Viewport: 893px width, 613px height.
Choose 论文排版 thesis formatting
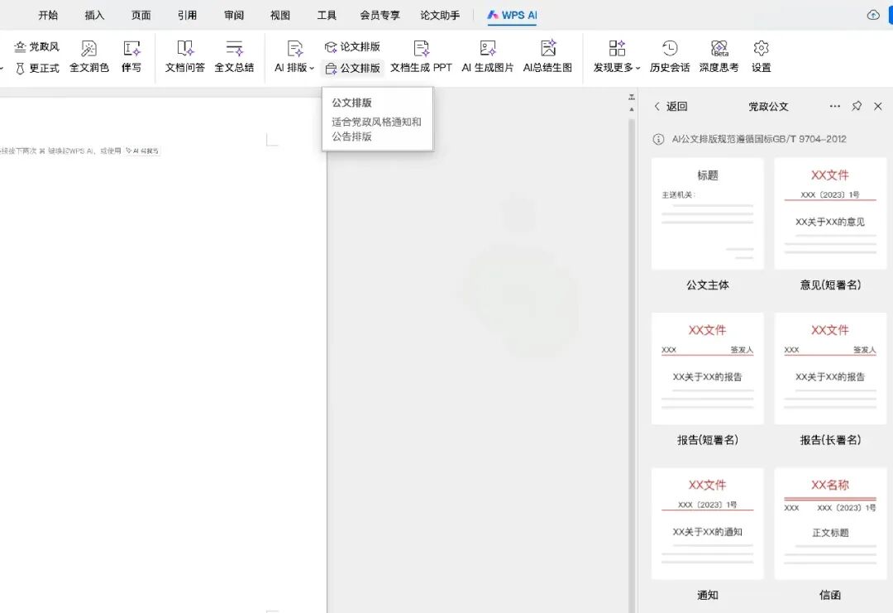pyautogui.click(x=352, y=46)
